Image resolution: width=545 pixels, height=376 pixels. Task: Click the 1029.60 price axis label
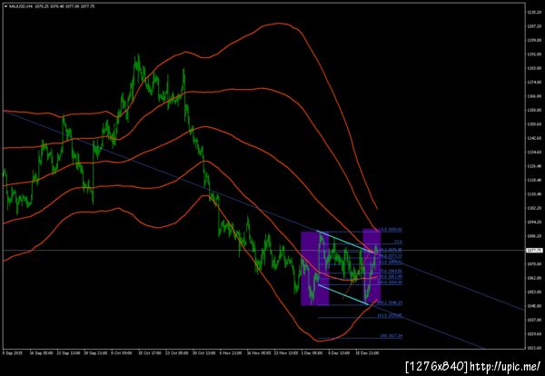coord(533,333)
